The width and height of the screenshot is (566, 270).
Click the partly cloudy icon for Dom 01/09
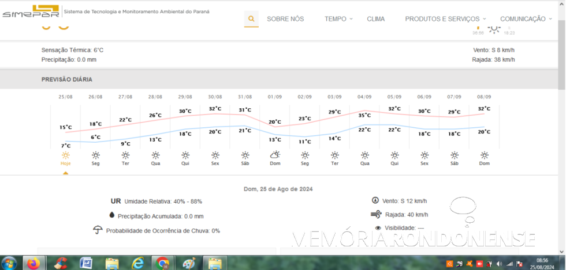click(275, 155)
